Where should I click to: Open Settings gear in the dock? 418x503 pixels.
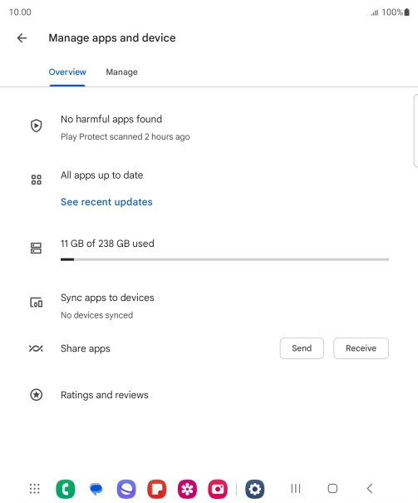(255, 489)
